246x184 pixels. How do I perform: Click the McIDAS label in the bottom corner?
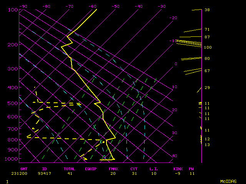228,181
